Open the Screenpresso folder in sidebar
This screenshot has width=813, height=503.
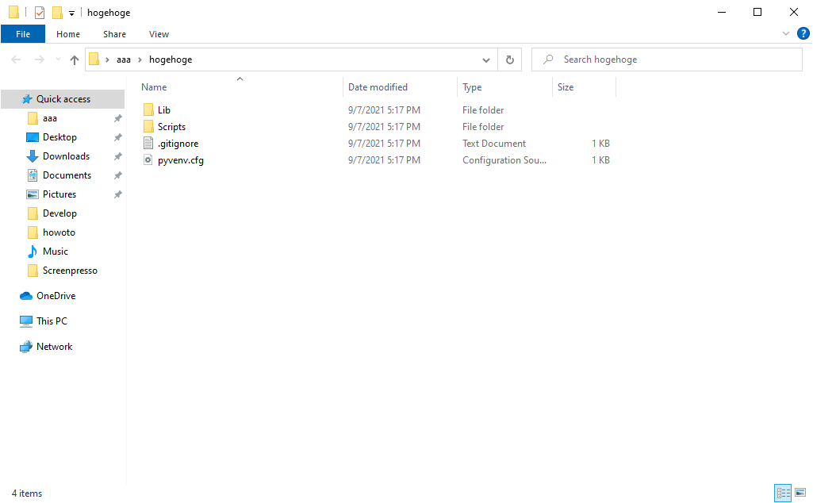tap(70, 271)
